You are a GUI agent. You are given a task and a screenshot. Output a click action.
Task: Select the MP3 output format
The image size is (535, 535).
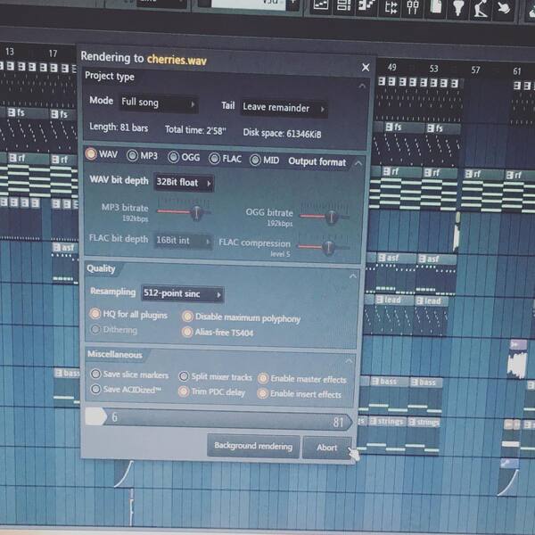[x=142, y=155]
